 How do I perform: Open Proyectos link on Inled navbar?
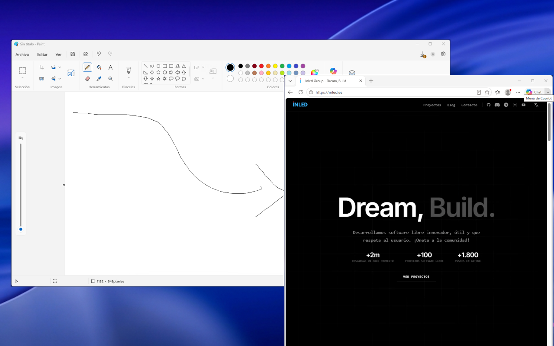[432, 105]
